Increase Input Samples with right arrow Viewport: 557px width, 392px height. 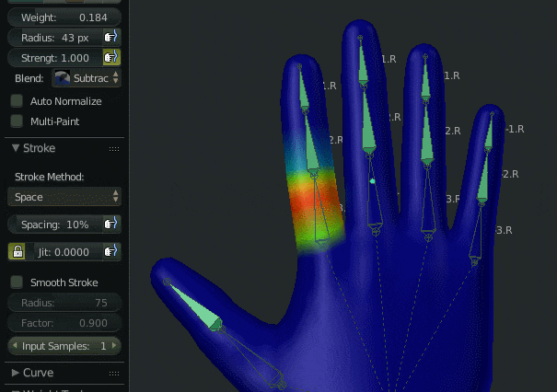click(x=114, y=345)
